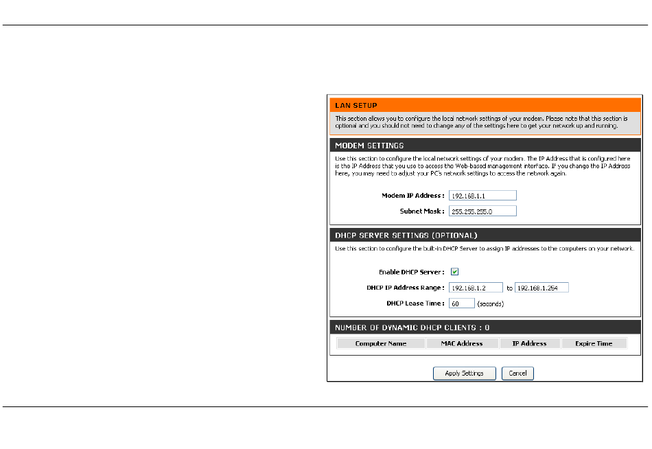
Task: Click the "Modem IP Address :" label text
Action: [x=413, y=196]
